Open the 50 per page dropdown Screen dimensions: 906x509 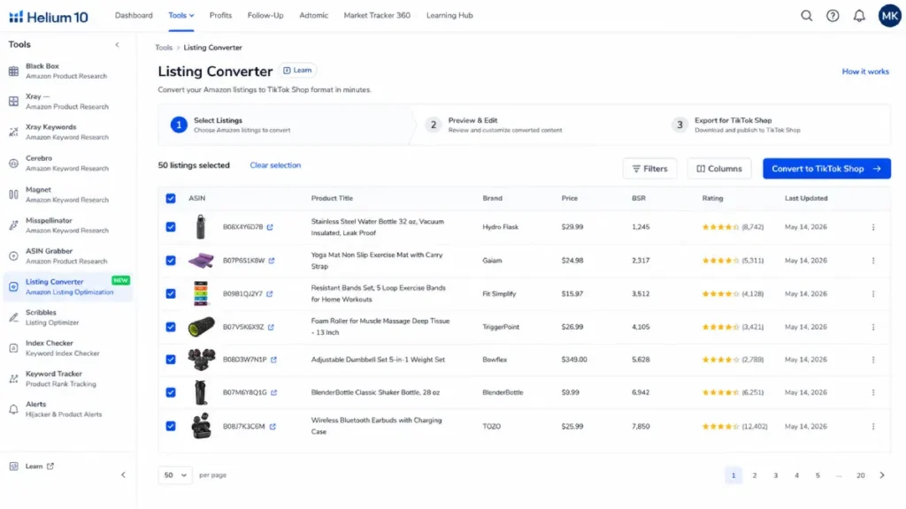(x=175, y=475)
